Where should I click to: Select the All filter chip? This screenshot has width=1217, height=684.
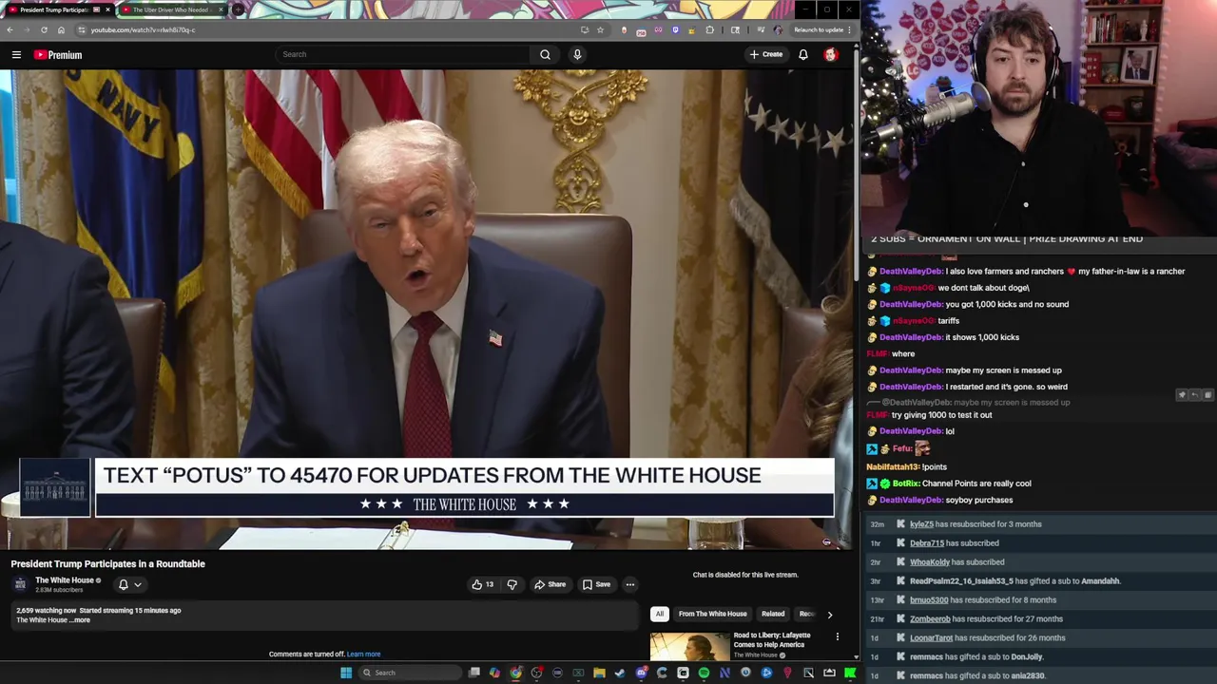tap(659, 614)
